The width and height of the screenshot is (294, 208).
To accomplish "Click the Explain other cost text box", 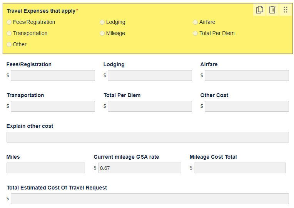I will click(147, 137).
